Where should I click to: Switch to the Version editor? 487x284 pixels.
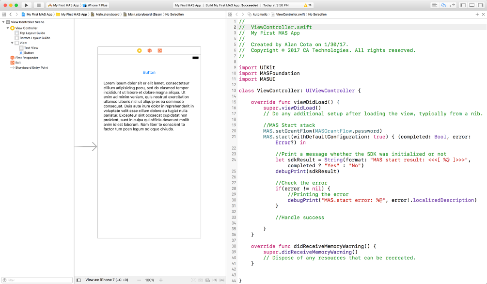[x=453, y=5]
